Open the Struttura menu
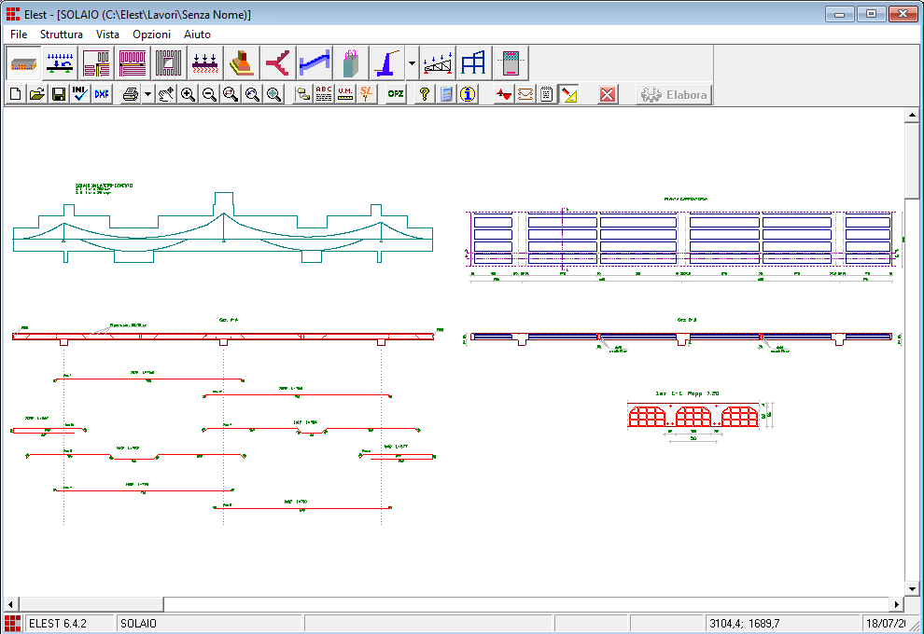This screenshot has width=924, height=634. 61,34
